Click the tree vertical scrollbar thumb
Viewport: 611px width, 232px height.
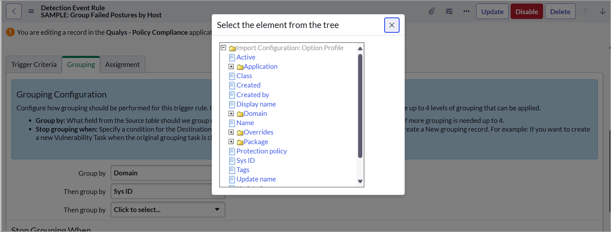pyautogui.click(x=360, y=106)
